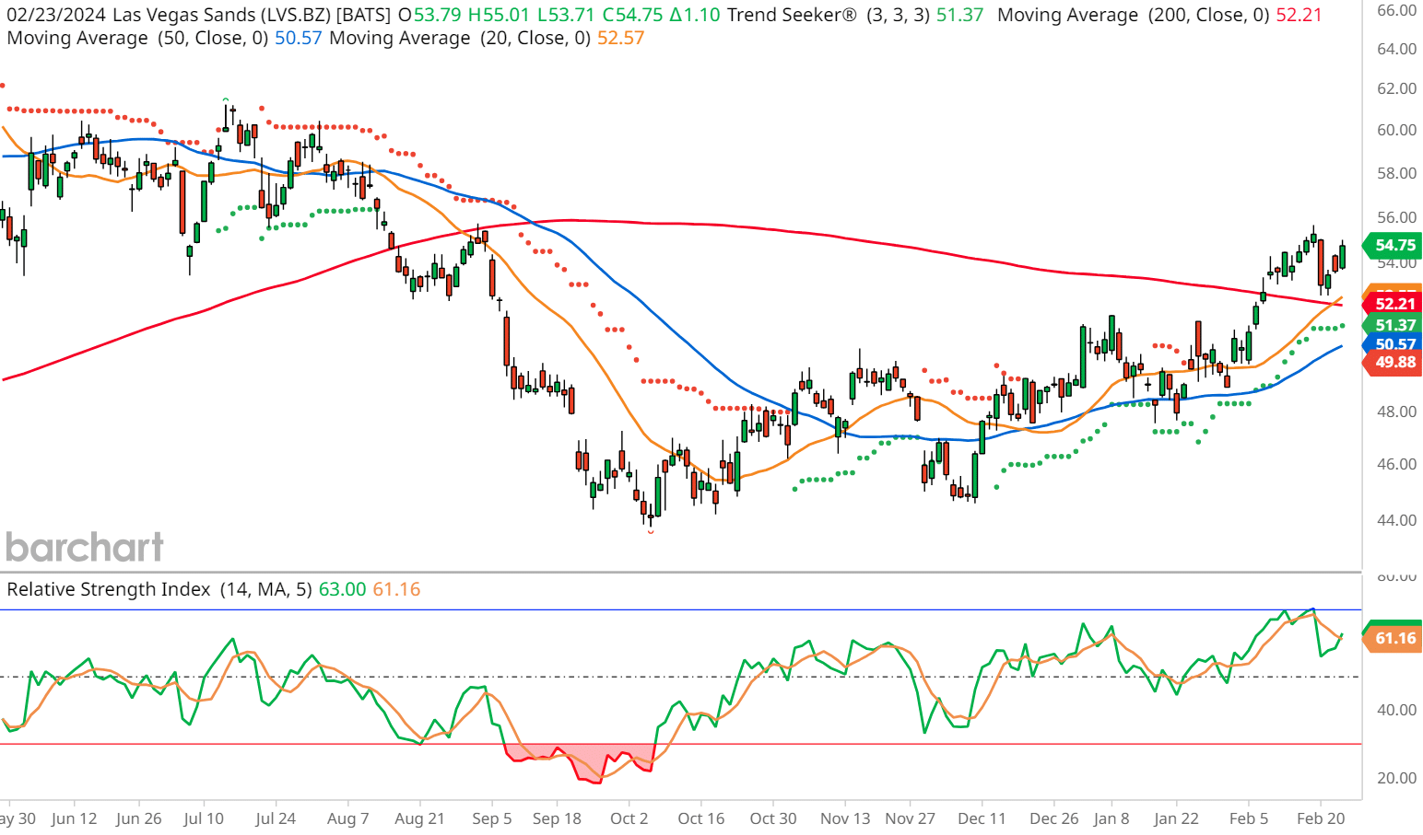Click the 56.00 price axis label
This screenshot has height=835, width=1423.
pyautogui.click(x=1396, y=217)
